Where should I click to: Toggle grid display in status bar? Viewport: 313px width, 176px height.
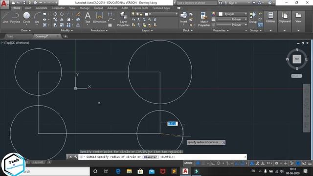click(x=198, y=163)
